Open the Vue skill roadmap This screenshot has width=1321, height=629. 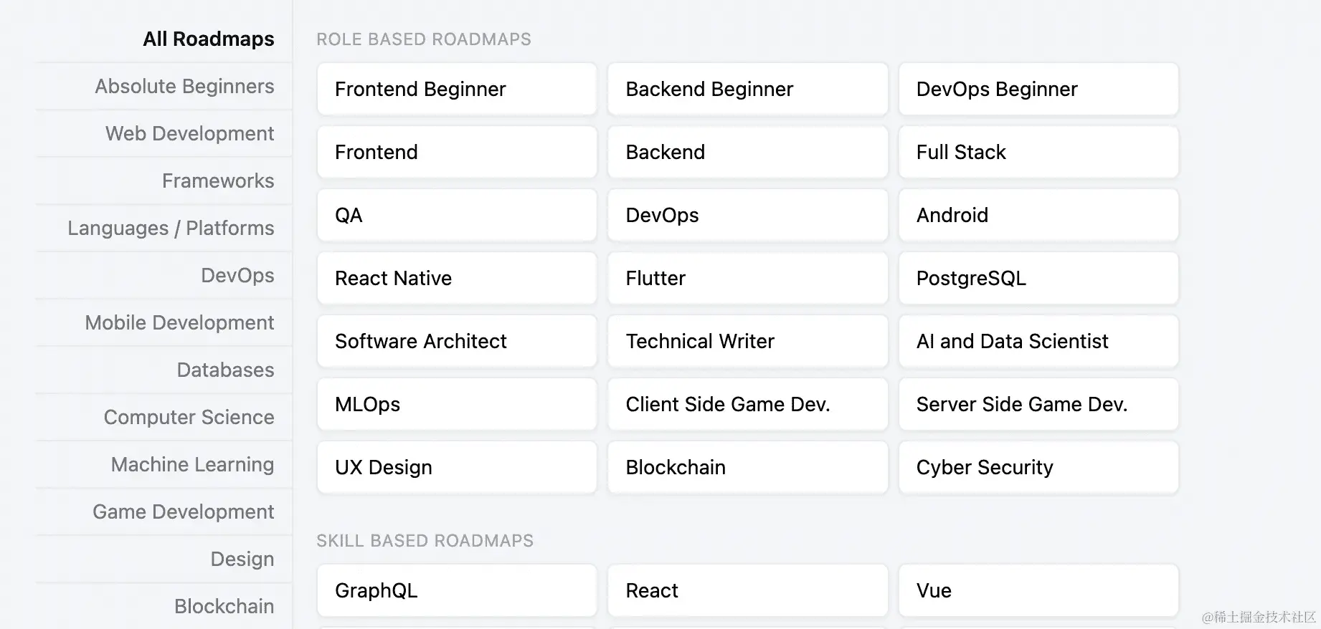[1038, 590]
